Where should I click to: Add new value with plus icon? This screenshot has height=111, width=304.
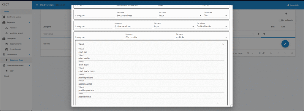click(x=218, y=103)
